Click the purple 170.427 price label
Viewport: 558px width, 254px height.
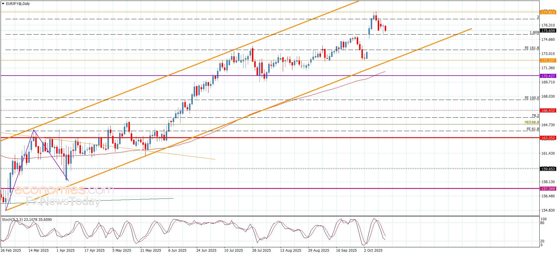[548, 76]
